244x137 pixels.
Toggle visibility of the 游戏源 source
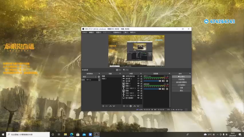(x=138, y=81)
